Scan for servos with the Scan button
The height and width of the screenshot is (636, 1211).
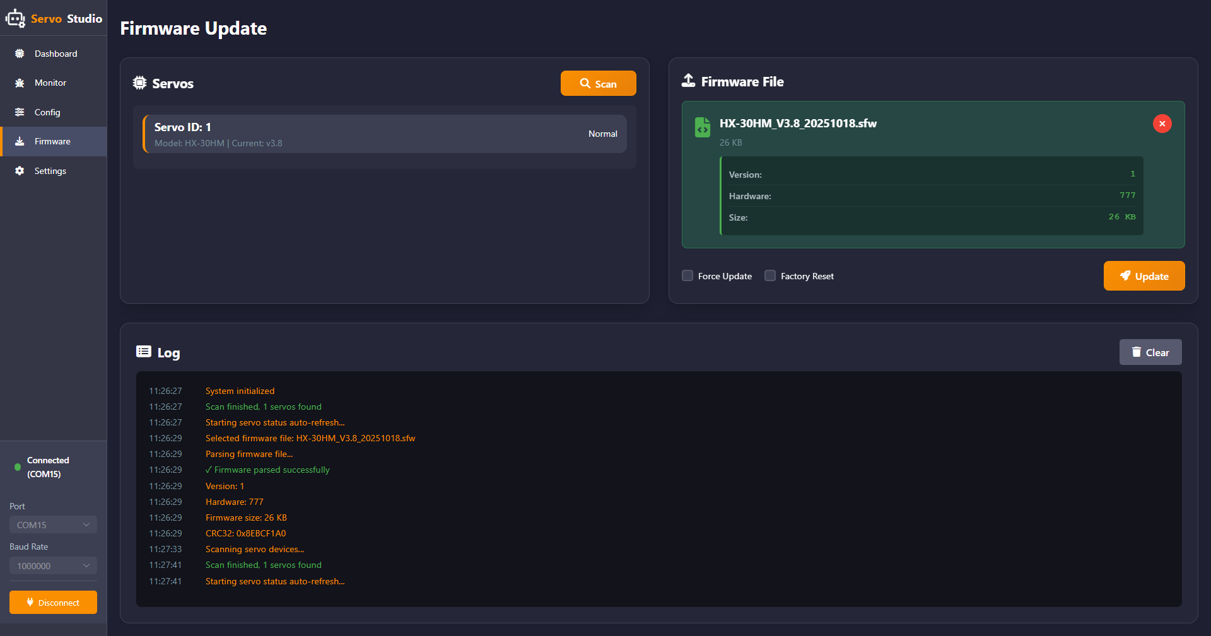tap(598, 83)
